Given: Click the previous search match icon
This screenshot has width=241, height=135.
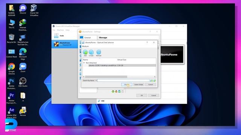Looking at the screenshot, I should pos(151,80).
